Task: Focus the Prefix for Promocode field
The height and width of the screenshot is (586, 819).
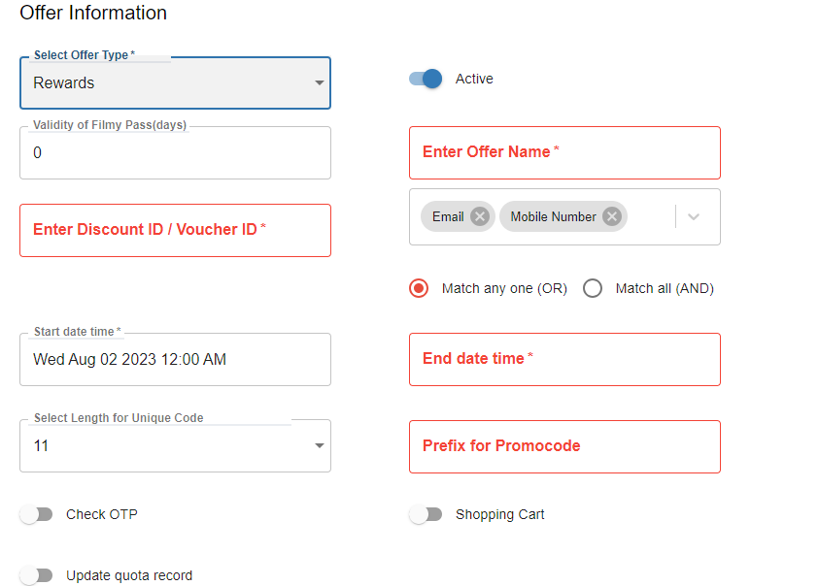Action: 564,446
